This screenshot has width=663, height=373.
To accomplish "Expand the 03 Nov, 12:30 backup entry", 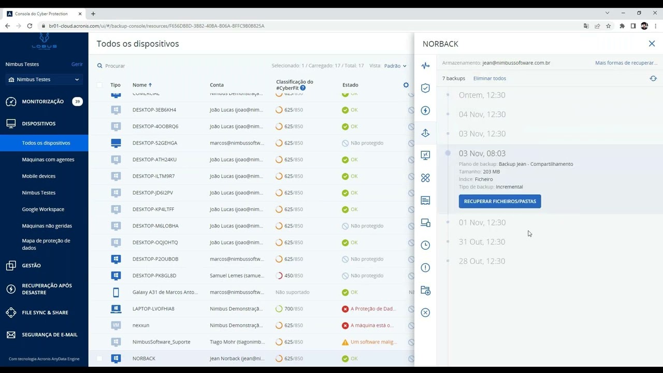I will (482, 134).
